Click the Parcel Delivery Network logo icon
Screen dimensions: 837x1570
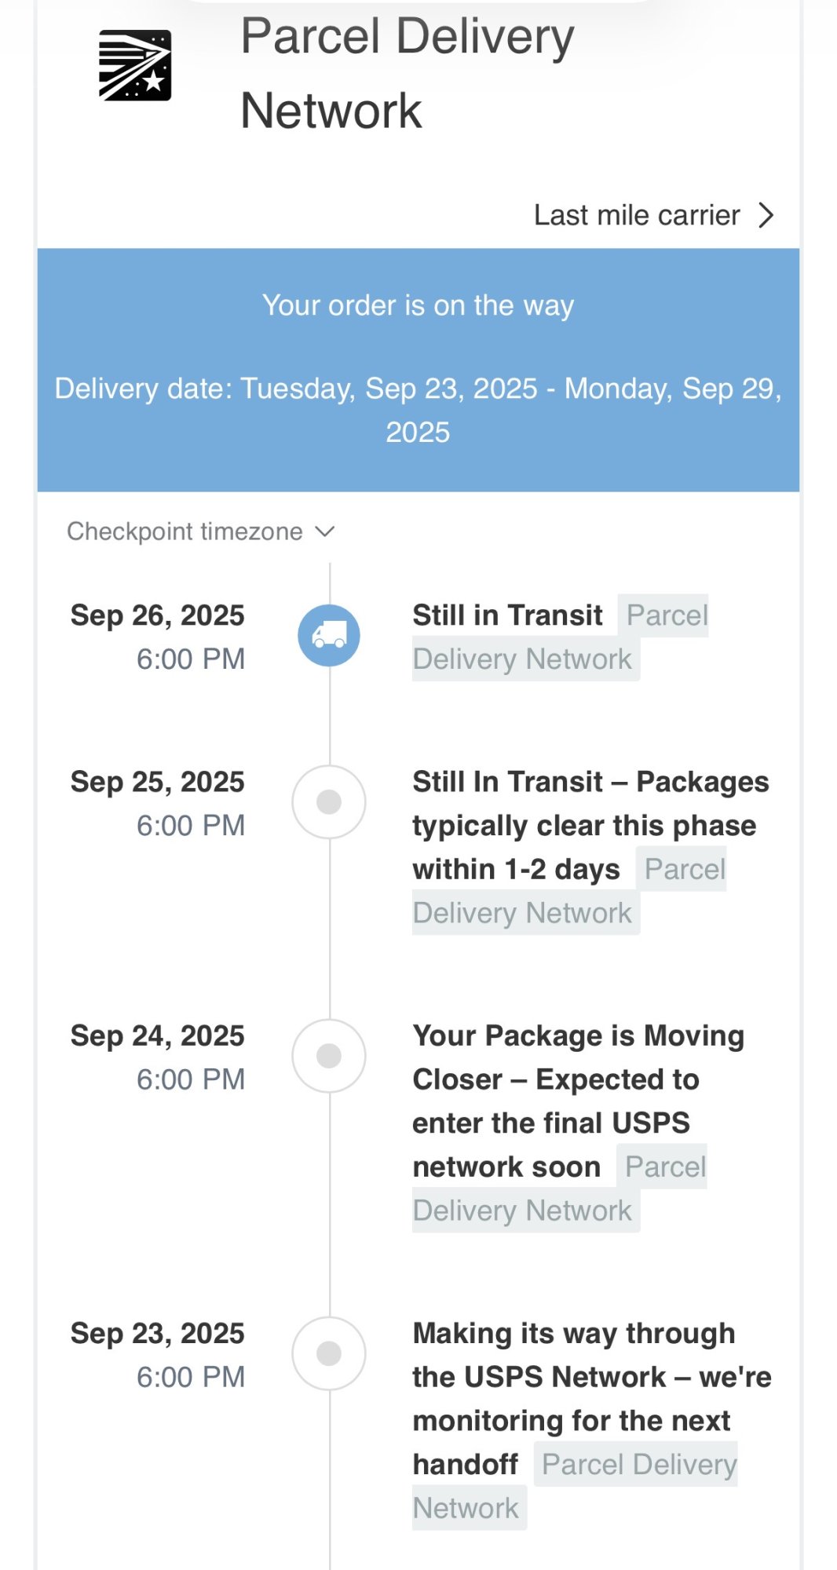[x=135, y=66]
